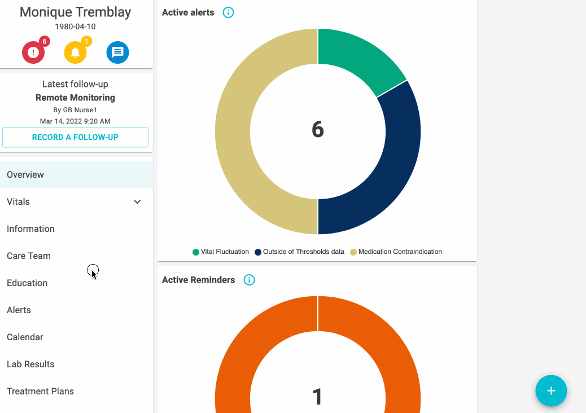Open the Vitals menu item
Viewport: 586px width, 413px height.
(77, 201)
